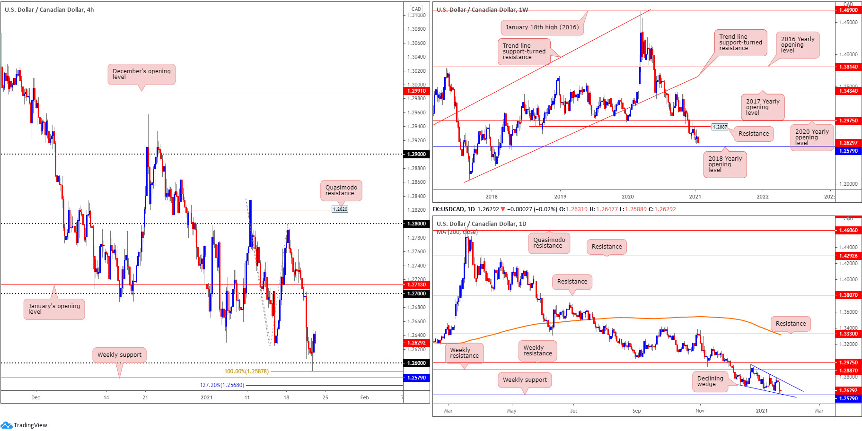This screenshot has height=431, width=862.
Task: Select January 18th high (2016) annotation
Action: [x=542, y=27]
